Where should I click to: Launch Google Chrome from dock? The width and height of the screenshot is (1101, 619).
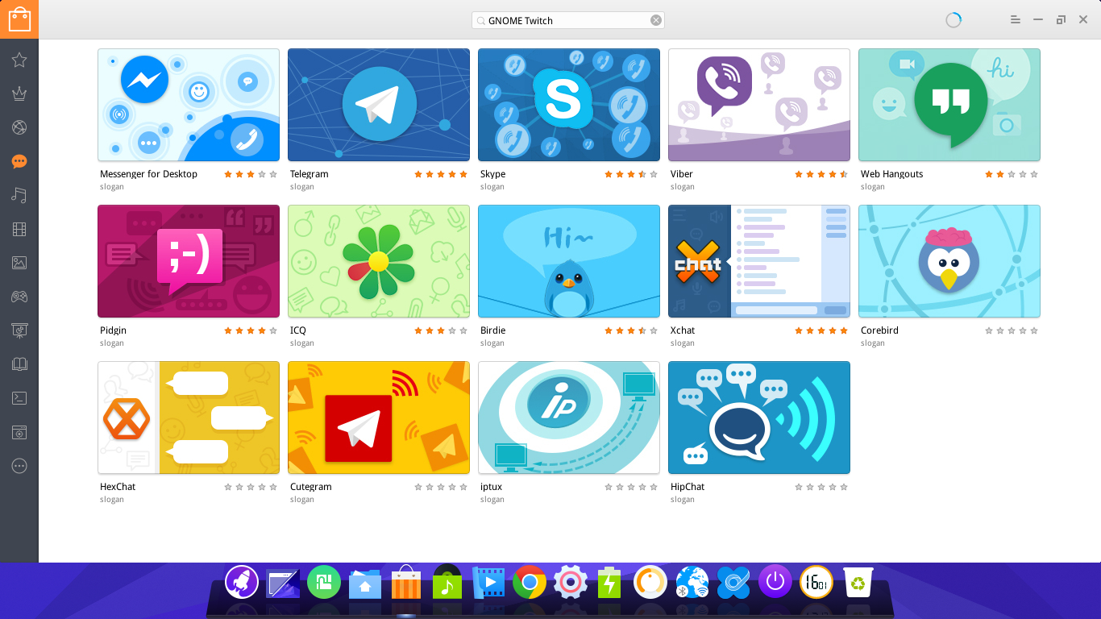[530, 582]
